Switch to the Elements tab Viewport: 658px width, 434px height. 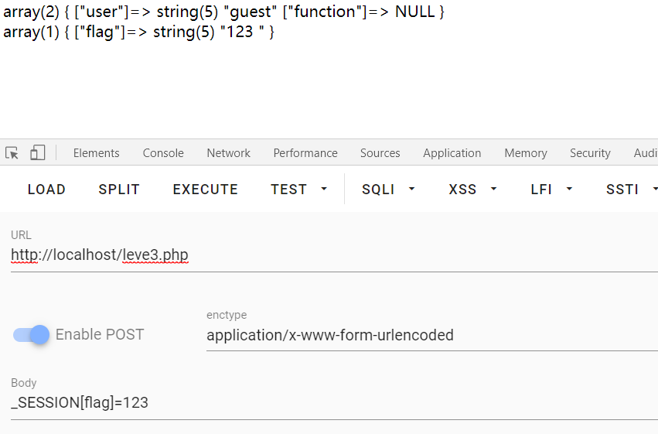tap(97, 152)
